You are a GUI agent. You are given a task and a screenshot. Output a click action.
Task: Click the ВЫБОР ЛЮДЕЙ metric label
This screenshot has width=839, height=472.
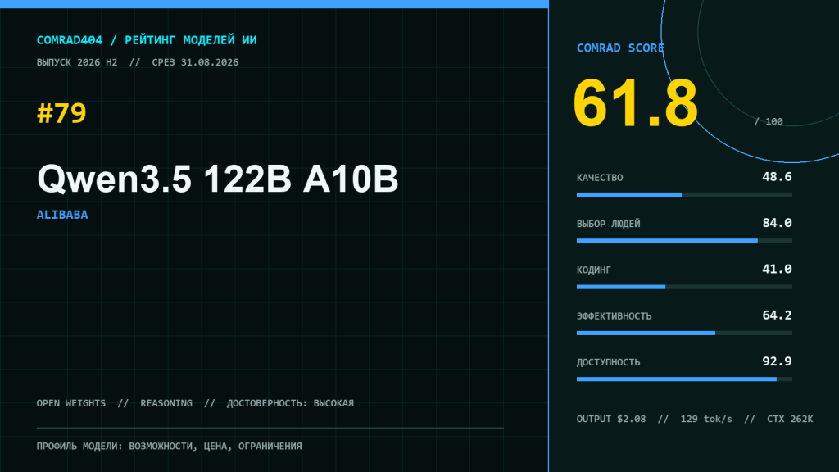pos(609,224)
